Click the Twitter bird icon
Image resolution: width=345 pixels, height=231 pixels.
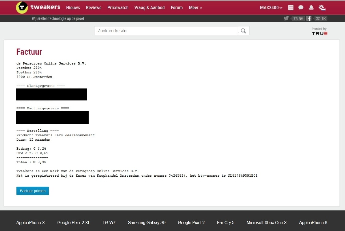[x=286, y=18]
